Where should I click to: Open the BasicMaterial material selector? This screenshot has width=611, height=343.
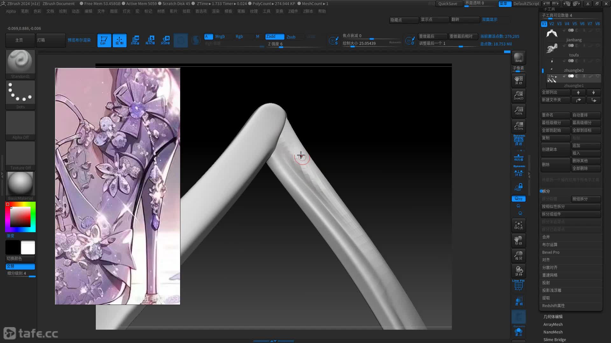(x=20, y=186)
